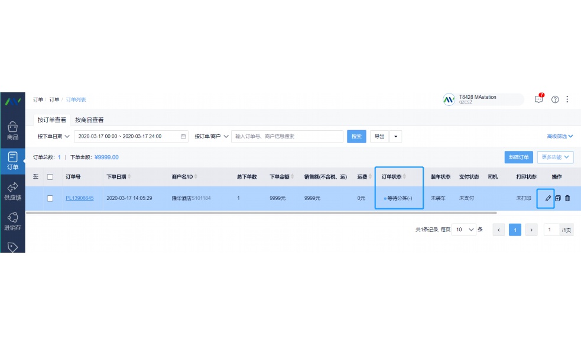Select 进销存 in the sidebar

[x=12, y=220]
